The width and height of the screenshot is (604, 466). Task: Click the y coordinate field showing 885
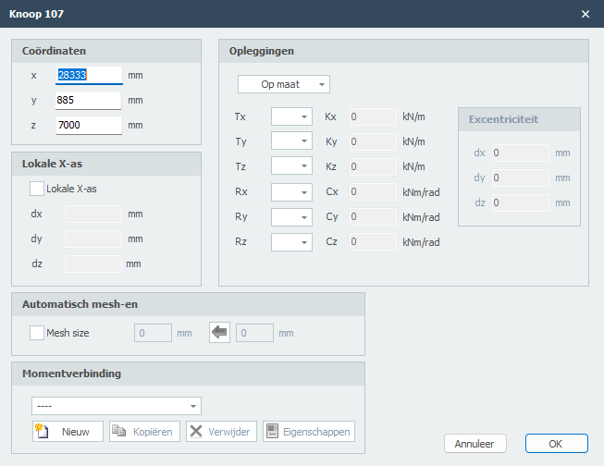click(89, 100)
